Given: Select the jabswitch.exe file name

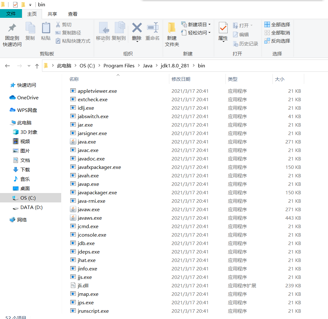Looking at the screenshot, I should click(x=93, y=117).
